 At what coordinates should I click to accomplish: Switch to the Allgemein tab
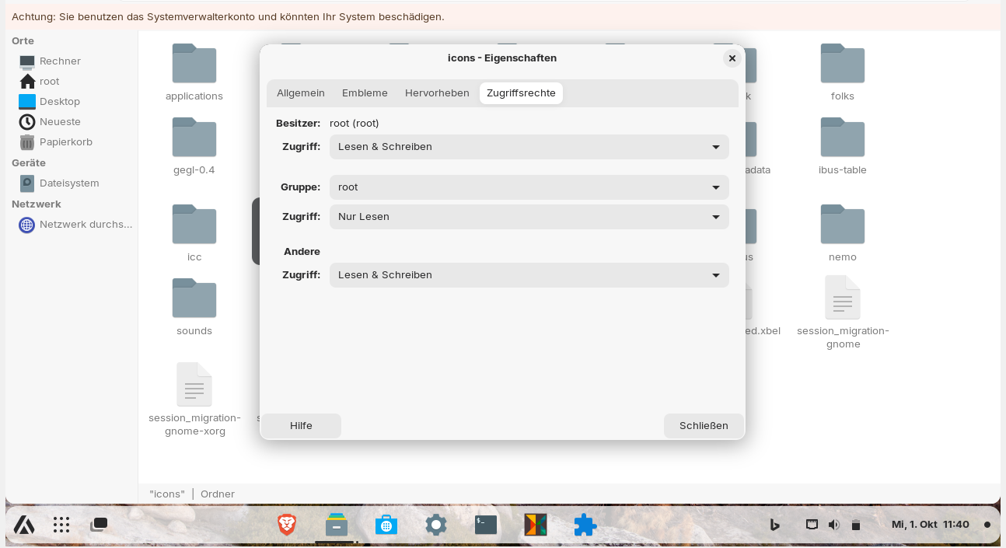pos(301,93)
